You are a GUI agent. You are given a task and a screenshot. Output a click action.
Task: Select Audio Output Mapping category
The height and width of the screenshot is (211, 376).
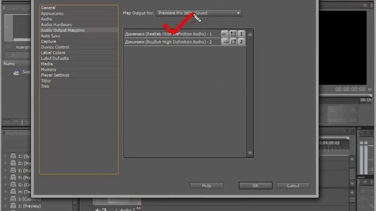[63, 30]
